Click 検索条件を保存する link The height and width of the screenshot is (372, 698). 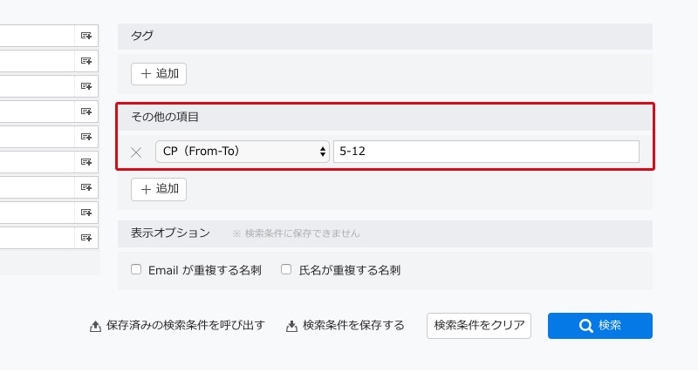[x=345, y=326]
